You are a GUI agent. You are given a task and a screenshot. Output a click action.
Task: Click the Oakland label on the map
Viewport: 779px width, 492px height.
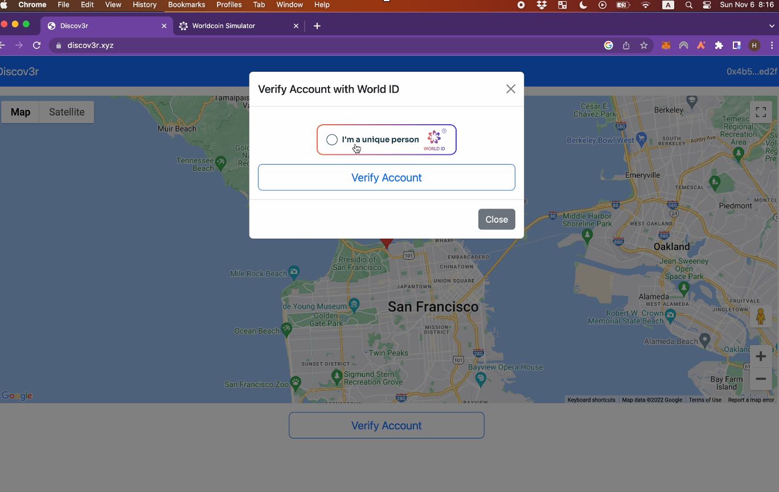click(x=671, y=247)
